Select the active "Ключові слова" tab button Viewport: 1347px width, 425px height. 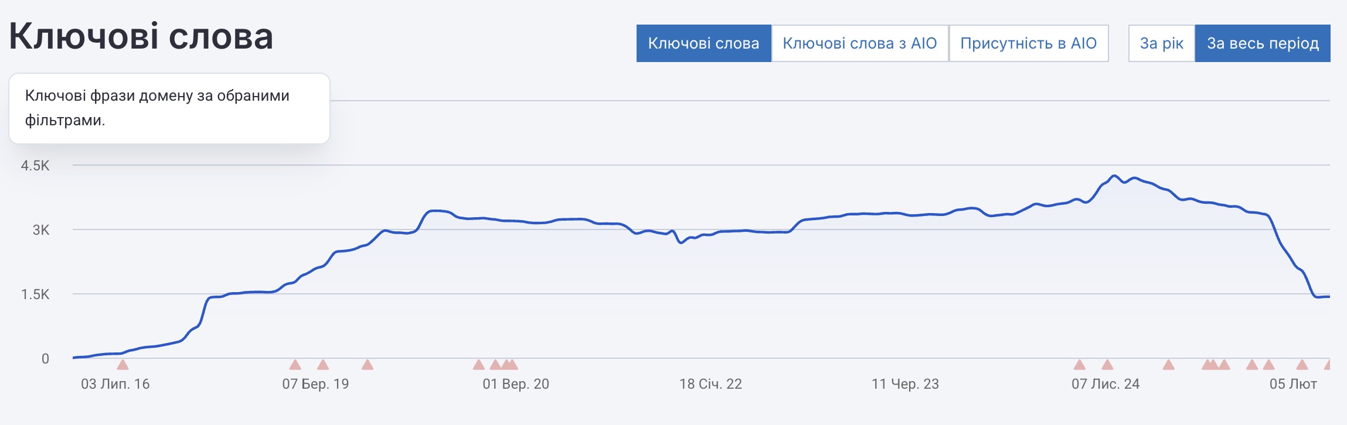[x=703, y=43]
